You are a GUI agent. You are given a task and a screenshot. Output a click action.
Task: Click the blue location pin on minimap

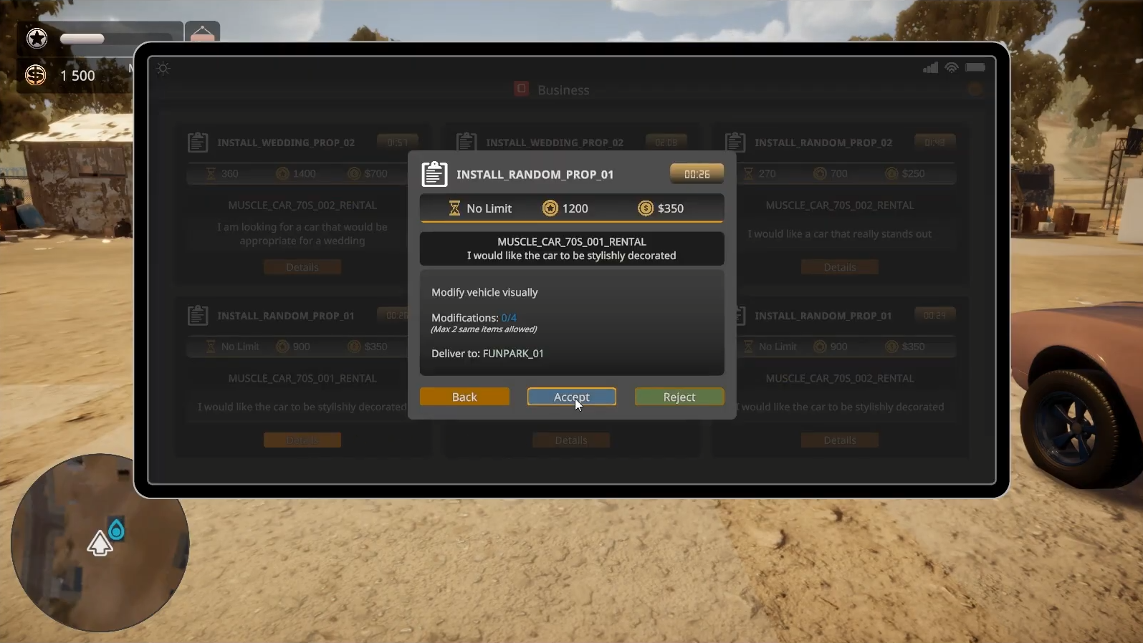(116, 530)
